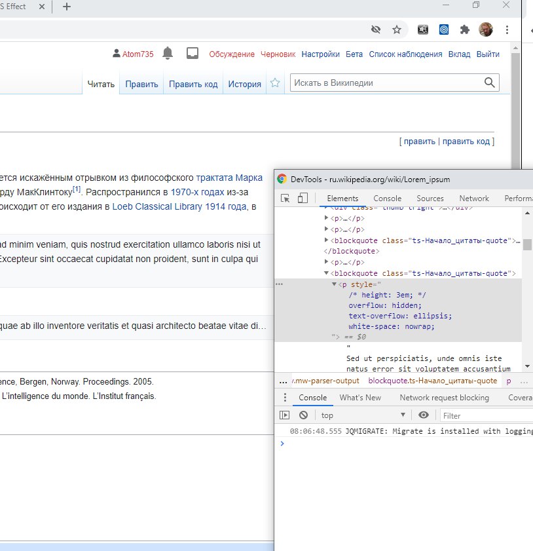
Task: Clear console with the block icon
Action: pyautogui.click(x=304, y=415)
